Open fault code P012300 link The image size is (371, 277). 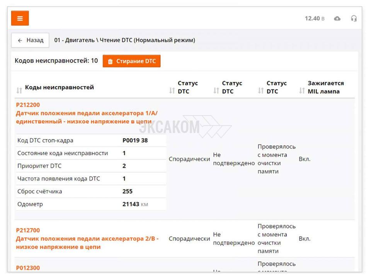28,268
